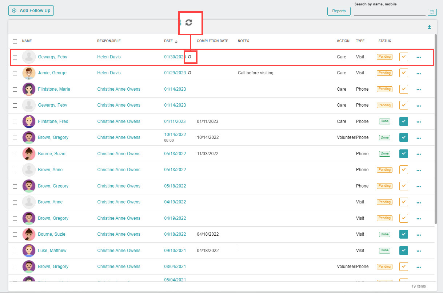Click the download export icon
This screenshot has width=443, height=293.
[x=429, y=27]
